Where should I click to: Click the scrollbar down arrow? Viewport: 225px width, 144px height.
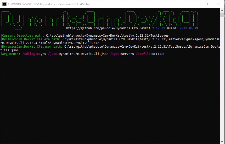click(x=222, y=141)
